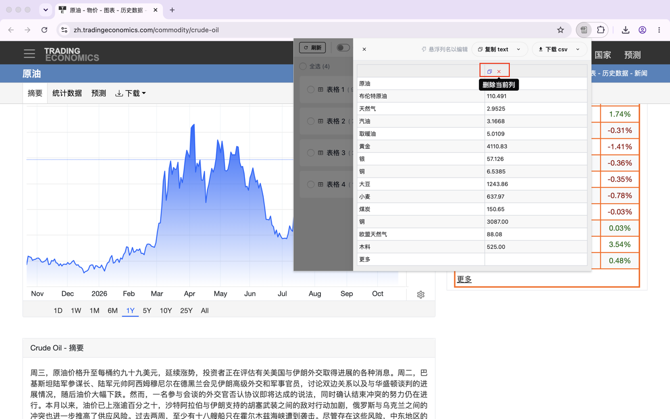This screenshot has height=419, width=670.
Task: Switch to the 统计数据 tab
Action: click(67, 93)
